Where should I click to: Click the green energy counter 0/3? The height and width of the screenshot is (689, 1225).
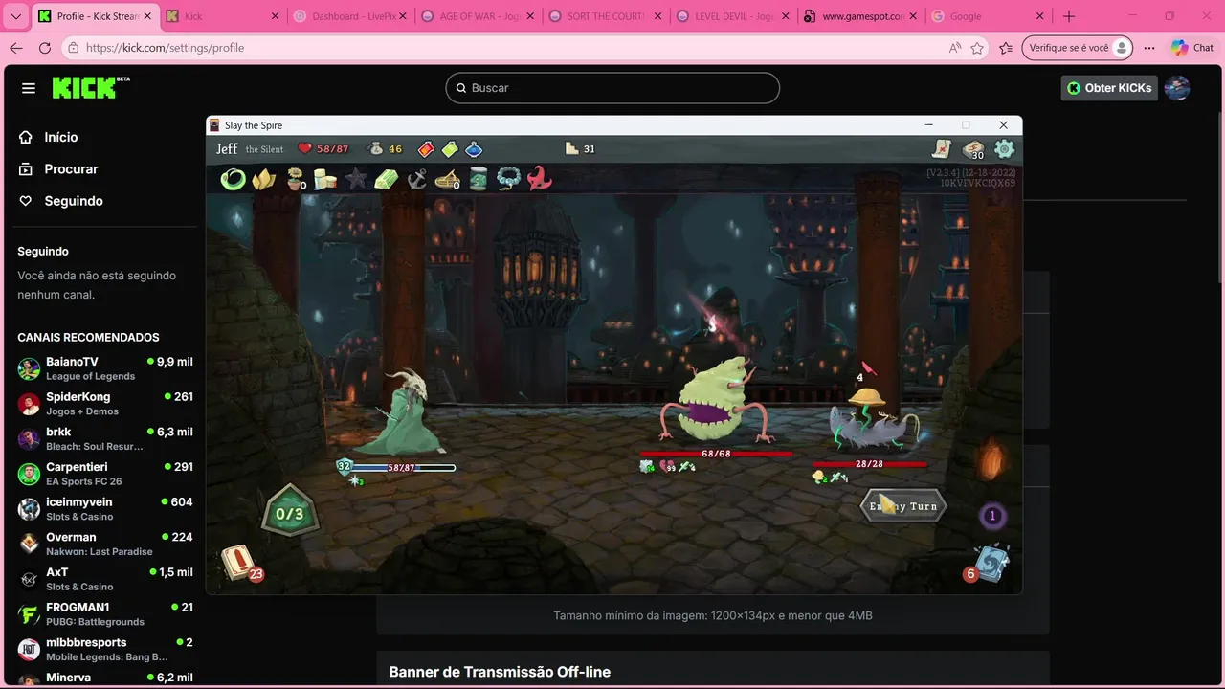[289, 514]
